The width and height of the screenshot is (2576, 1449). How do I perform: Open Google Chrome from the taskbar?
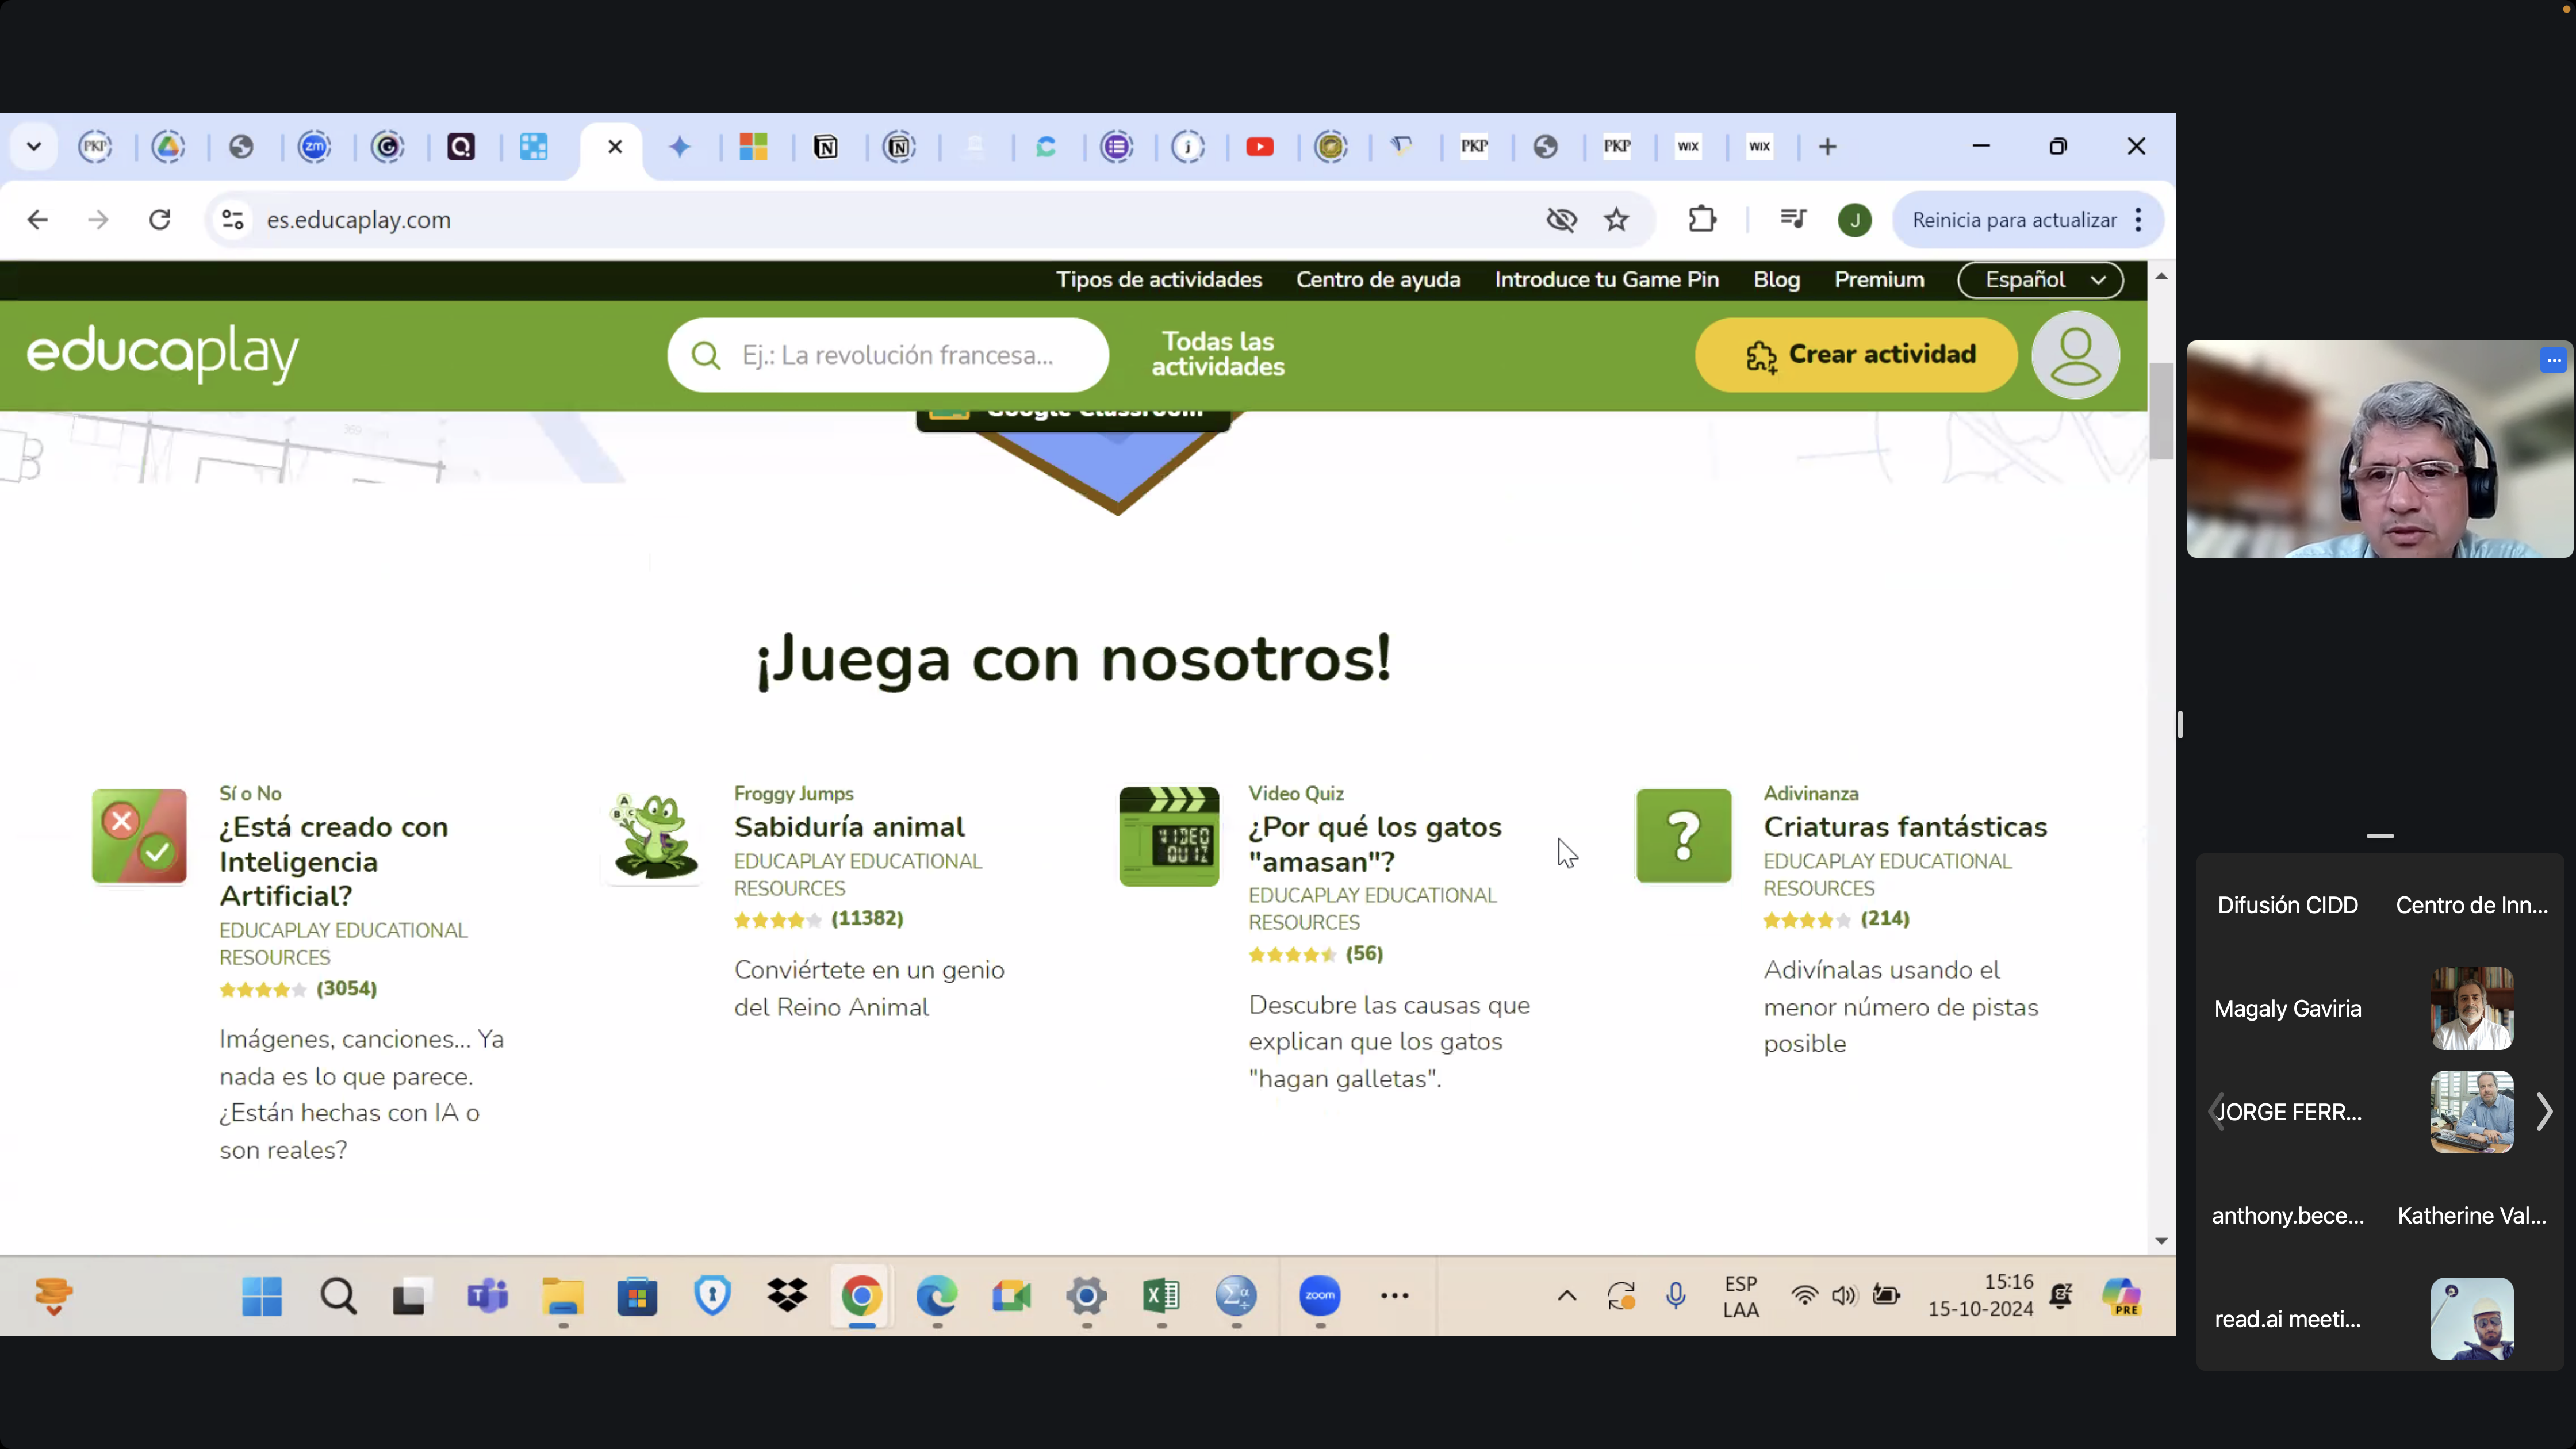(861, 1296)
